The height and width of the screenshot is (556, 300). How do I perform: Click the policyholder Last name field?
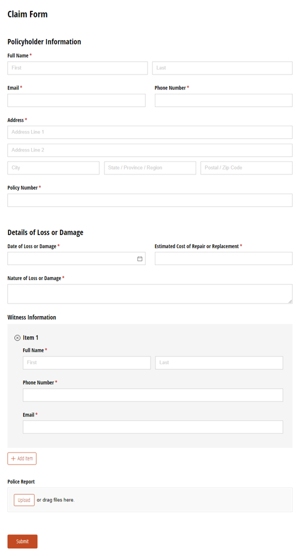point(222,68)
